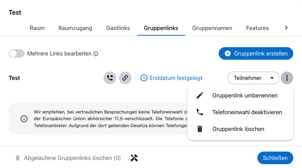Image resolution: width=302 pixels, height=168 pixels.
Task: Click the info icon in the recommendation notice
Action: [24, 119]
